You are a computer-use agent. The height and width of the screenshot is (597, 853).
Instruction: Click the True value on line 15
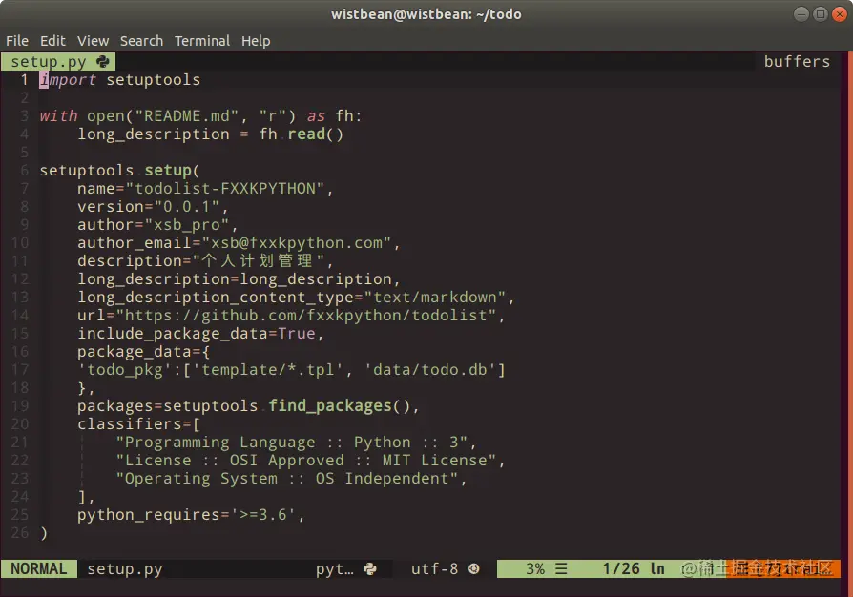click(x=297, y=333)
